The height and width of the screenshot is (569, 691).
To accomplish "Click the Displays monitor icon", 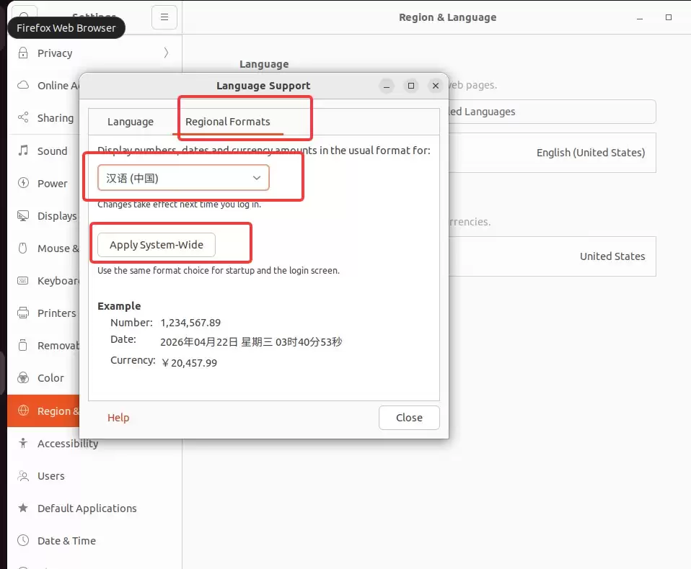I will tap(23, 215).
